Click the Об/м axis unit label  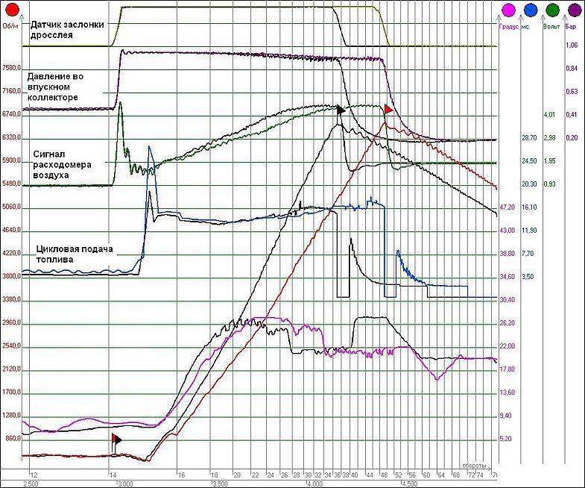(10, 25)
